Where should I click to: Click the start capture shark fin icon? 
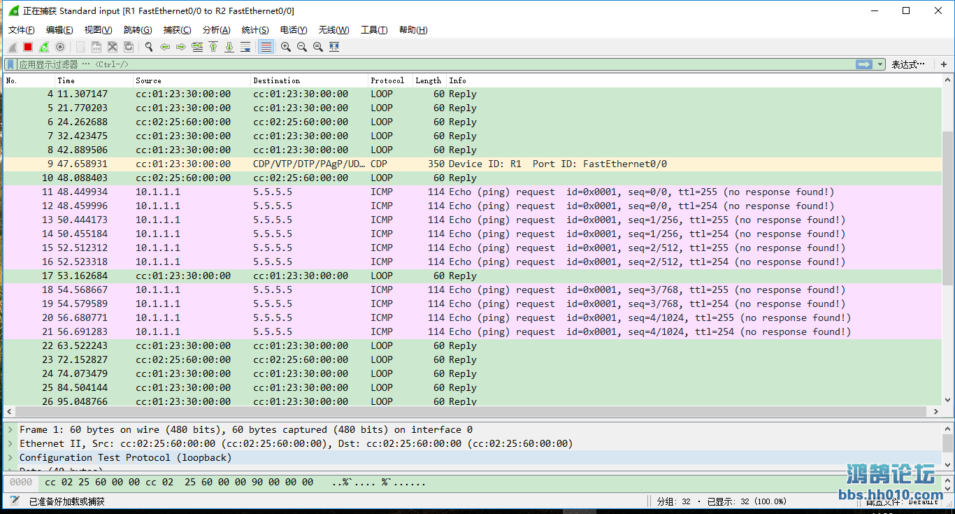pos(12,47)
